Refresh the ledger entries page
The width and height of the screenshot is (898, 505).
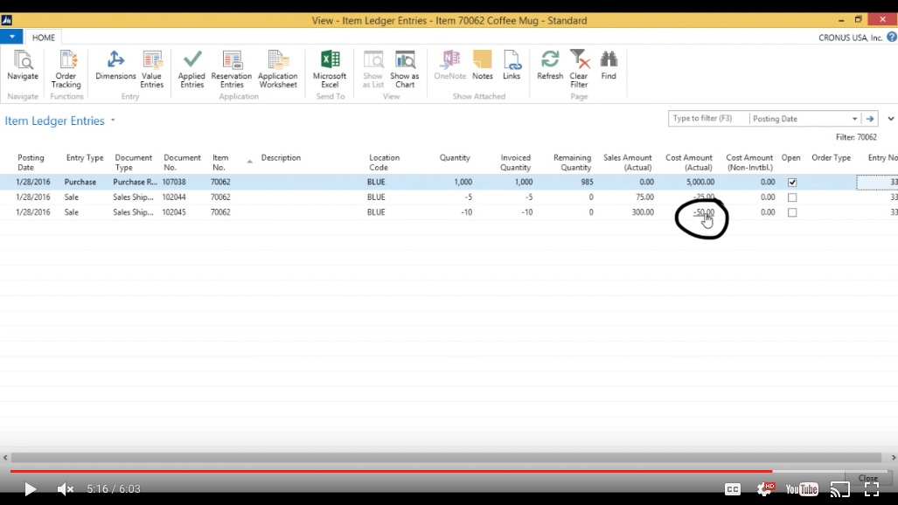click(x=550, y=65)
